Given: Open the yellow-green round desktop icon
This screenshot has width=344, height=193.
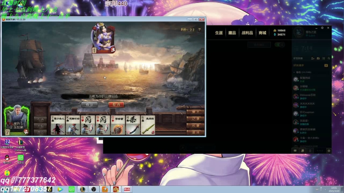Looking at the screenshot, I should pos(7,173).
